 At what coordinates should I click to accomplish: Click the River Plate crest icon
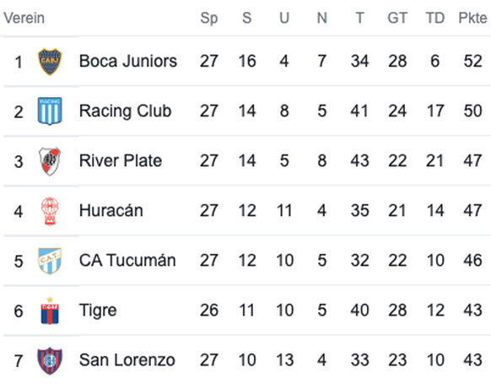coord(50,161)
